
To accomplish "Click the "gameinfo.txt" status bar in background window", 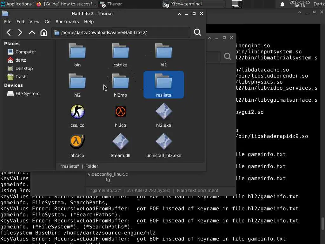I will point(155,191).
